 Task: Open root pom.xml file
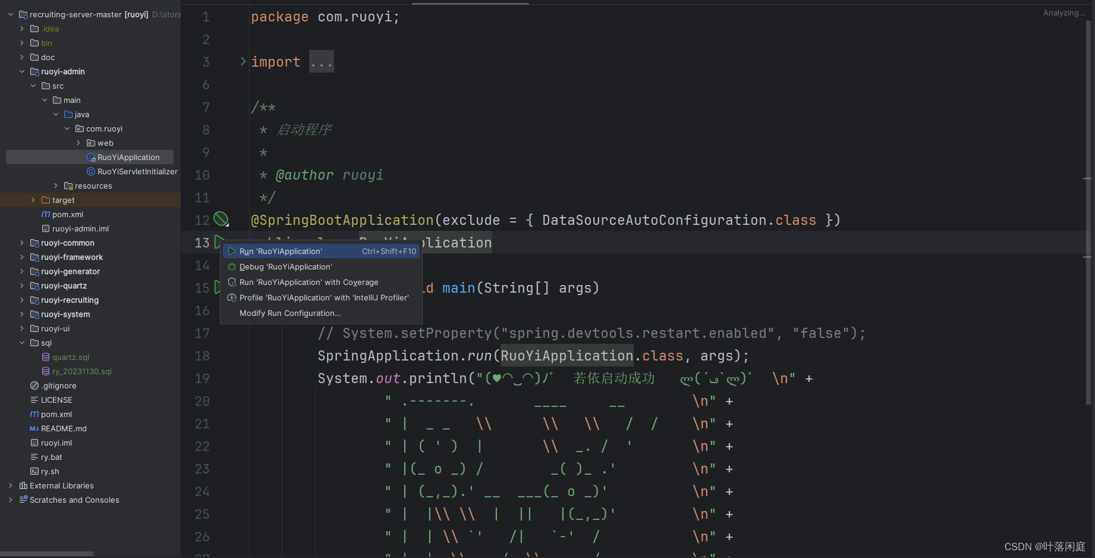[x=56, y=414]
